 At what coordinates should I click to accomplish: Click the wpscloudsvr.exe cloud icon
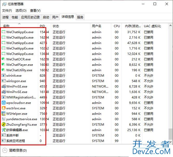pyautogui.click(x=4, y=103)
